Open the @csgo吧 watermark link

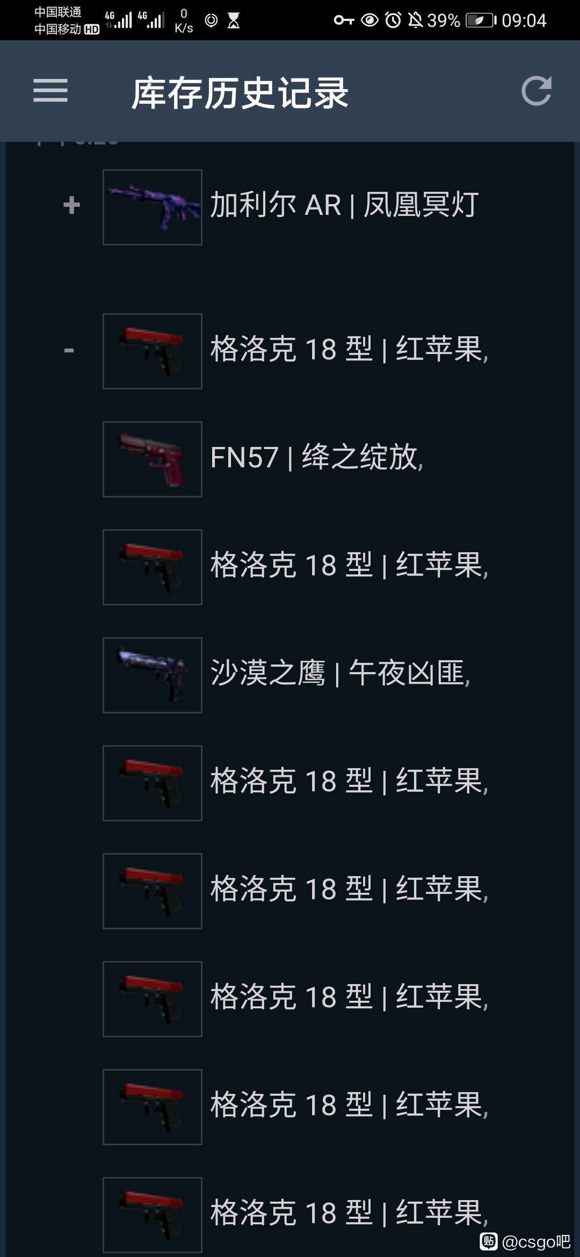[525, 1241]
